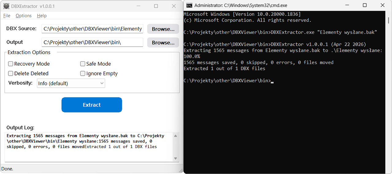Close the Administrator cmd.exe window
The height and width of the screenshot is (174, 392).
tap(382, 5)
